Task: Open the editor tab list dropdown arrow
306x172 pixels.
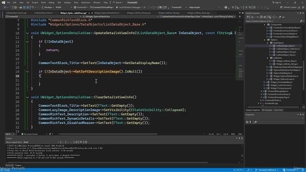Action: click(x=240, y=13)
